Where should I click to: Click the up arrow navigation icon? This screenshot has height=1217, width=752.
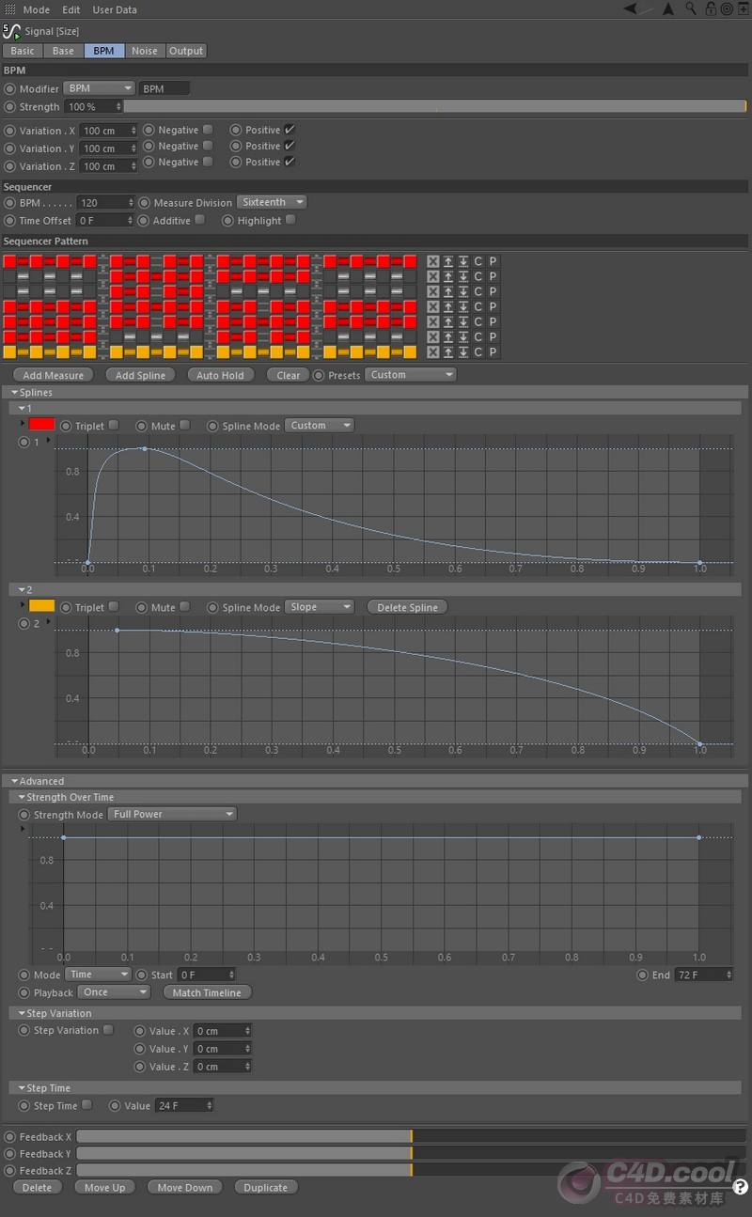pos(668,9)
